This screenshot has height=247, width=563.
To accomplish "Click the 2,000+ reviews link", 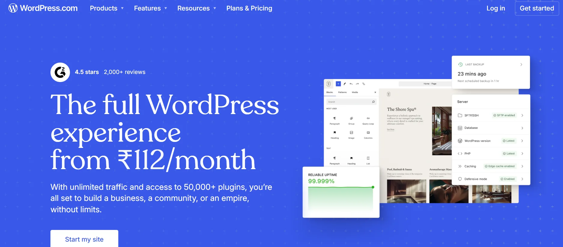I will click(x=125, y=72).
